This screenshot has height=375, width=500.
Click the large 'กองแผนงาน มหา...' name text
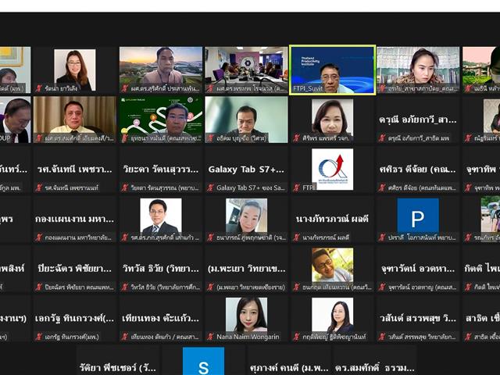pyautogui.click(x=75, y=219)
